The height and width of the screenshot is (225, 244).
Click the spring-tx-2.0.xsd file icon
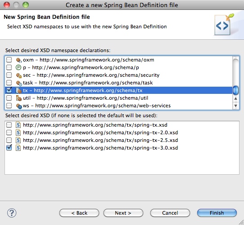[18, 132]
